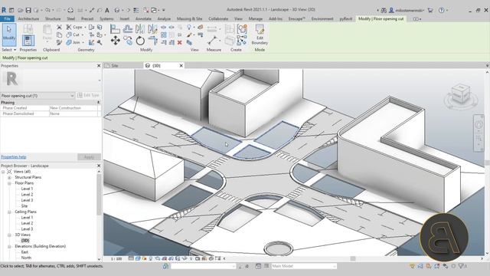Screen dimensions: 490x276
Task: Open the File menu
Action: coord(7,18)
